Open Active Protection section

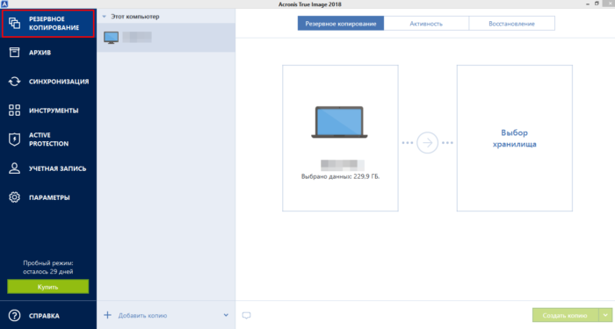[x=47, y=139]
